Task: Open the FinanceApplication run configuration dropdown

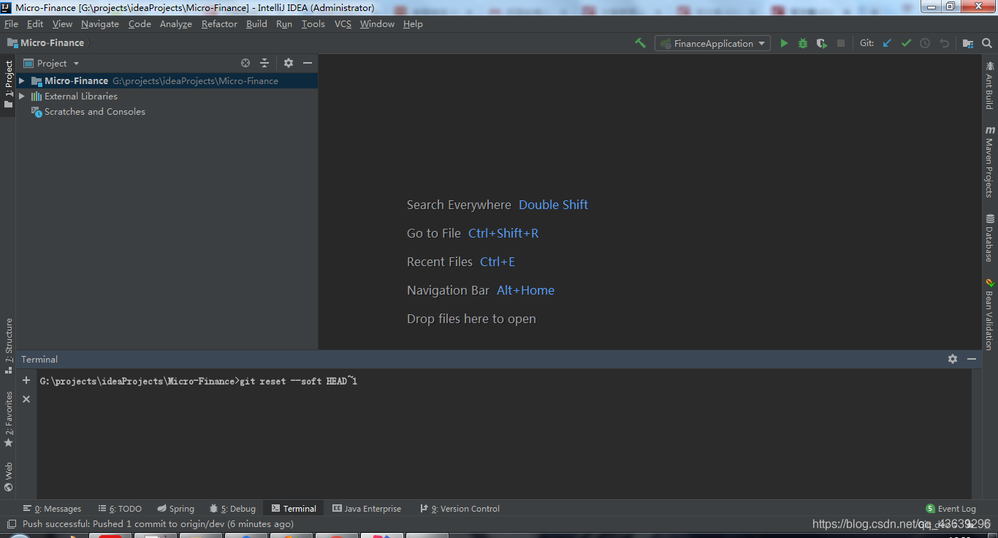Action: click(712, 43)
